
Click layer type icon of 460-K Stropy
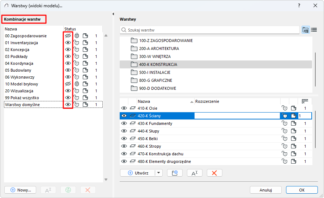[x=132, y=146]
